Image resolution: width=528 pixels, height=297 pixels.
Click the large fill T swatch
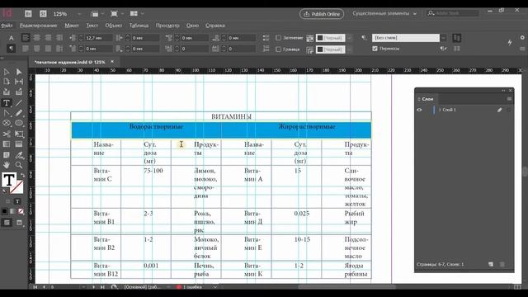pyautogui.click(x=9, y=180)
